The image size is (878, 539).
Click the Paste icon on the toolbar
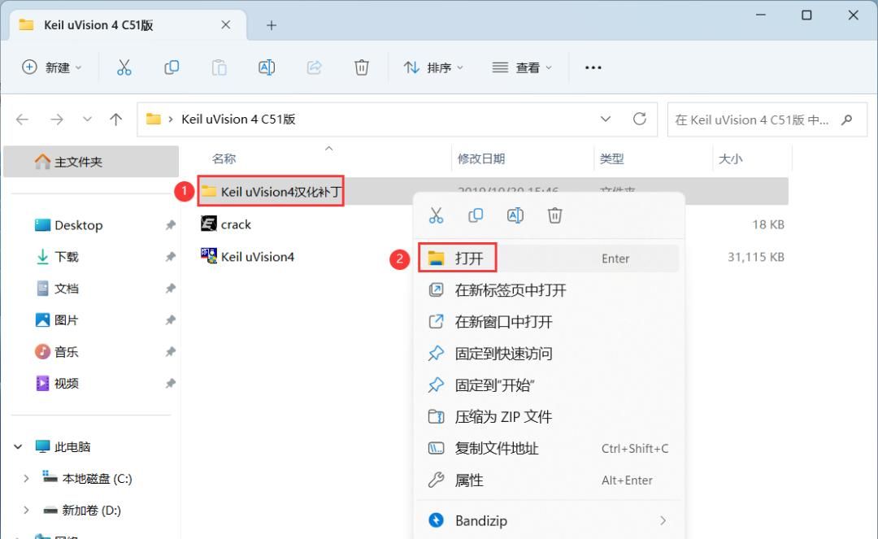pos(219,67)
